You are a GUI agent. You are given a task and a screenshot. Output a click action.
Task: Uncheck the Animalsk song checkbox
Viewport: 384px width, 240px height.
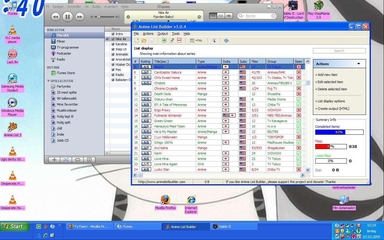pyautogui.click(x=113, y=54)
